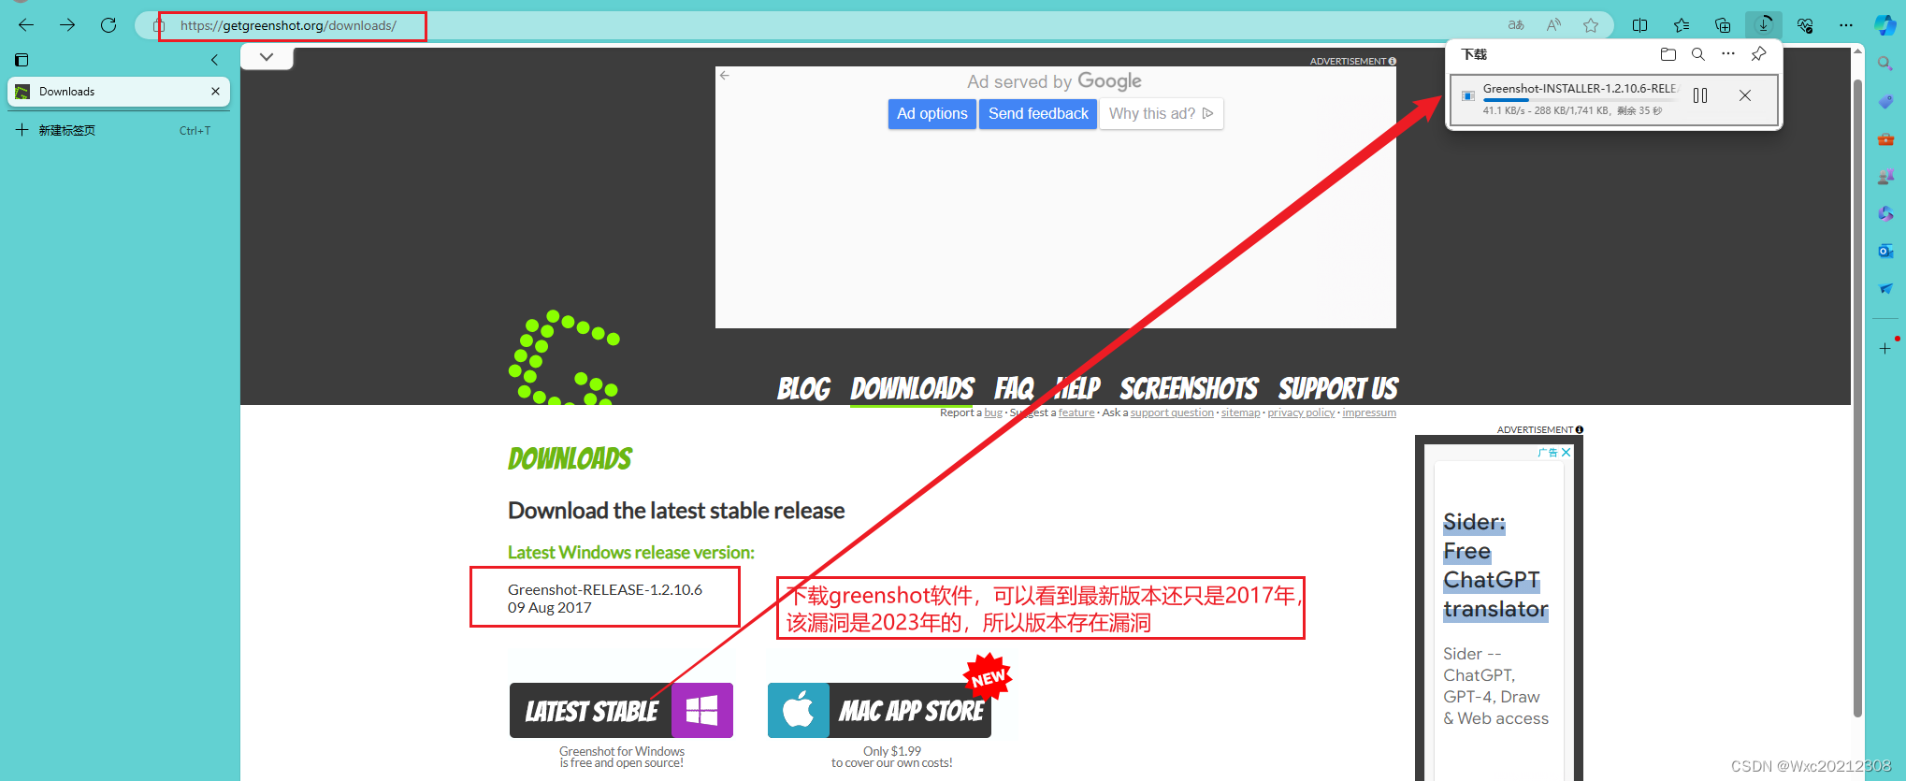
Task: Pause the Greenshot installer download
Action: tap(1700, 95)
